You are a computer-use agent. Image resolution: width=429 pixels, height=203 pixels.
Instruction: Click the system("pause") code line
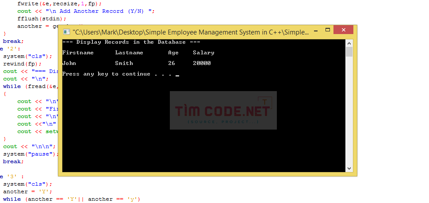31,154
